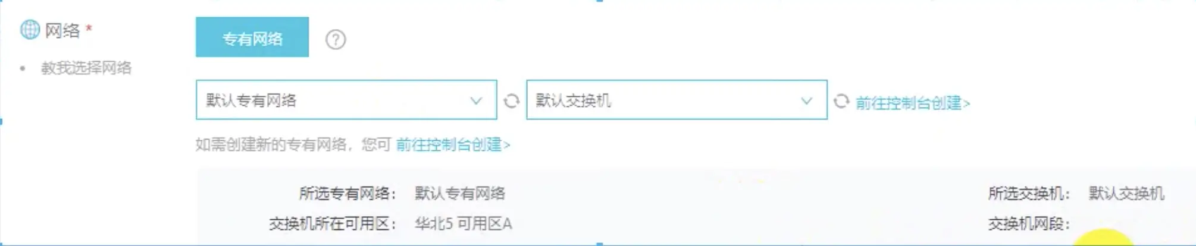
Task: Click the 交换机所在可用区 label
Action: click(333, 224)
